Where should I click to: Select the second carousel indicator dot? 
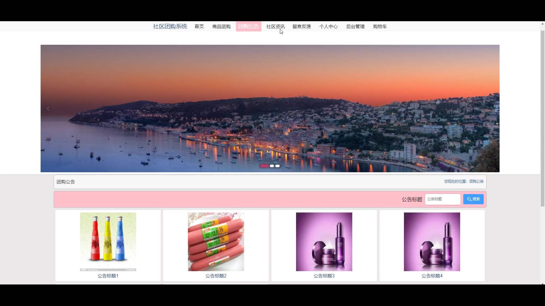pos(272,166)
